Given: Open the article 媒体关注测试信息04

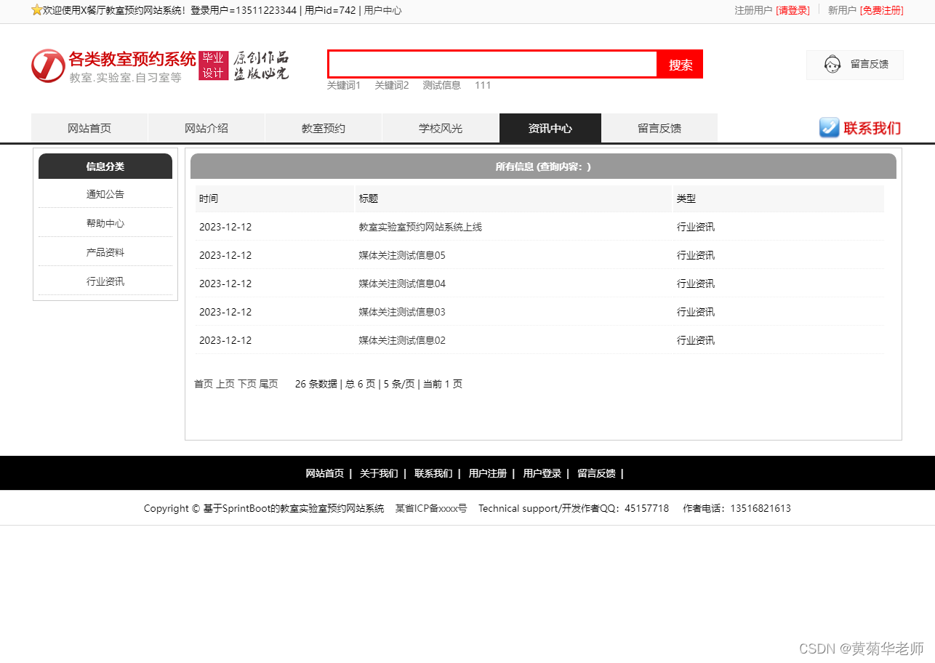Looking at the screenshot, I should (x=402, y=284).
